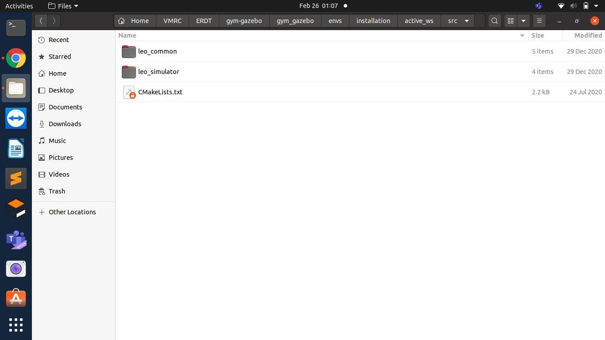
Task: Go to active_ws in path bar
Action: point(419,21)
